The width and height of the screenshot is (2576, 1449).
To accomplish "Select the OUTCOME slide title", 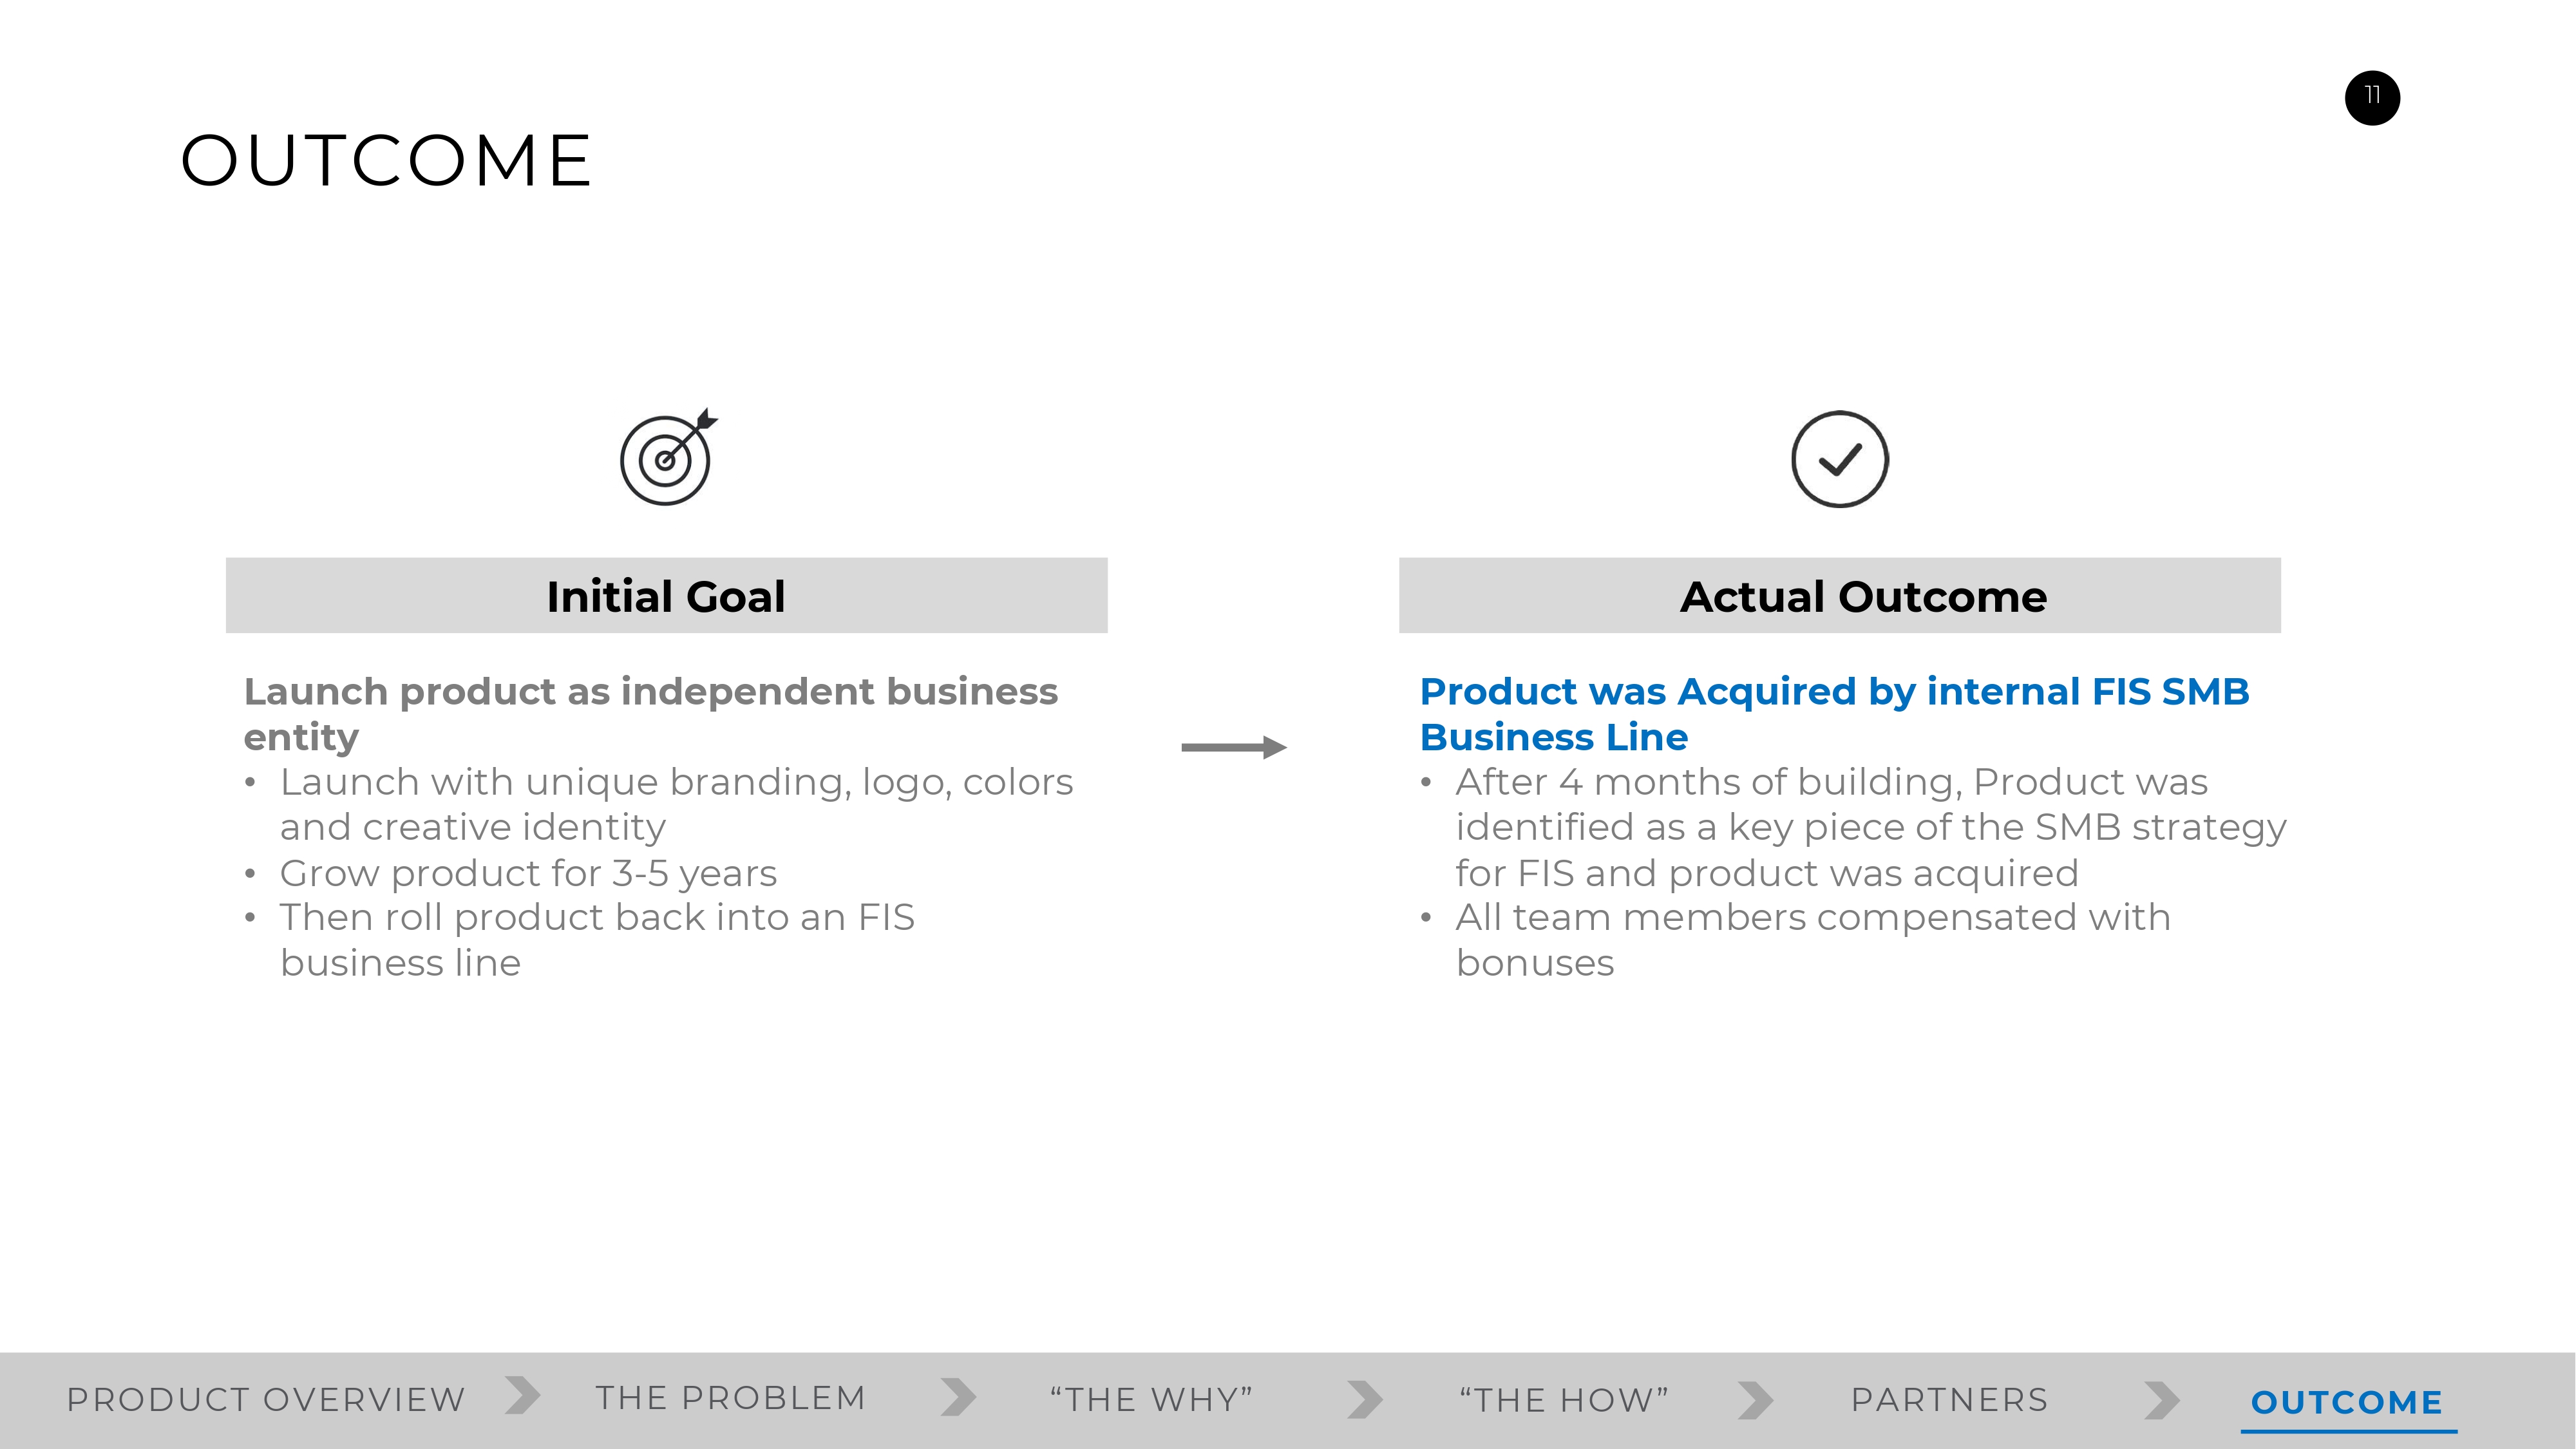I will coord(387,160).
